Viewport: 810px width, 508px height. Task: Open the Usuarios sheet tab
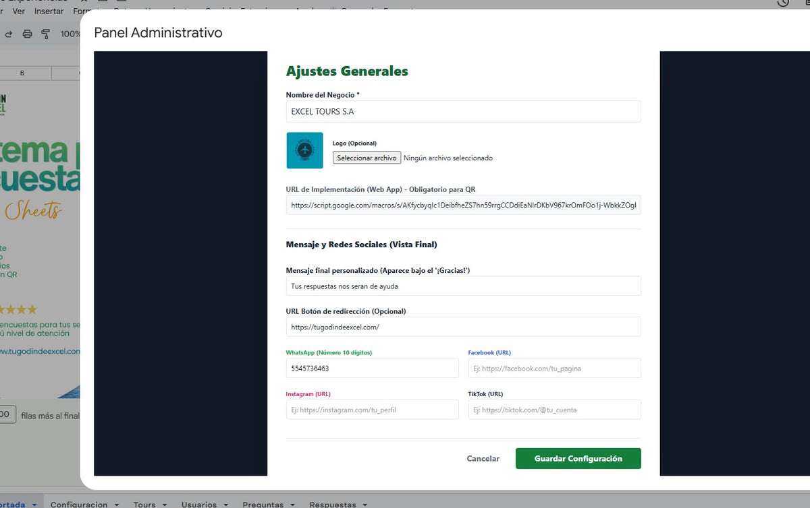[x=199, y=504]
